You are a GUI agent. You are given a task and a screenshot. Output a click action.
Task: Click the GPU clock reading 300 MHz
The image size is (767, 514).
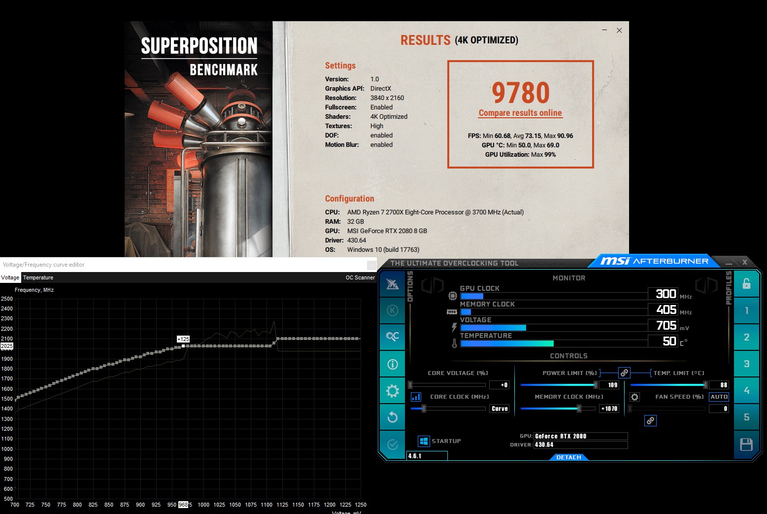point(663,294)
